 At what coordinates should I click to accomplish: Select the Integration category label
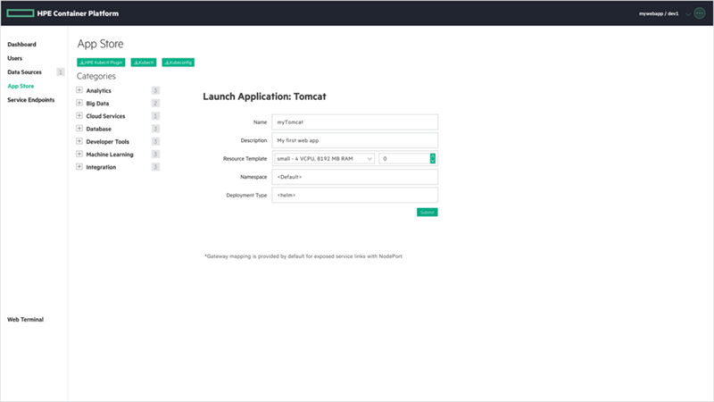click(101, 167)
